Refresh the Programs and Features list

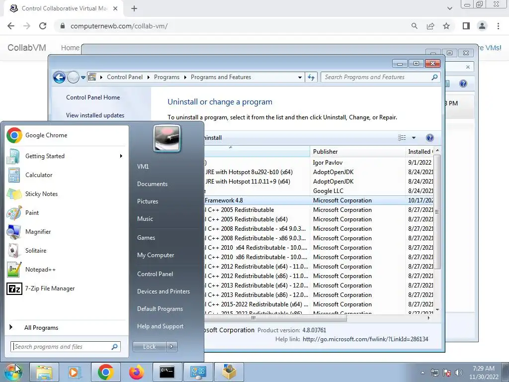311,77
